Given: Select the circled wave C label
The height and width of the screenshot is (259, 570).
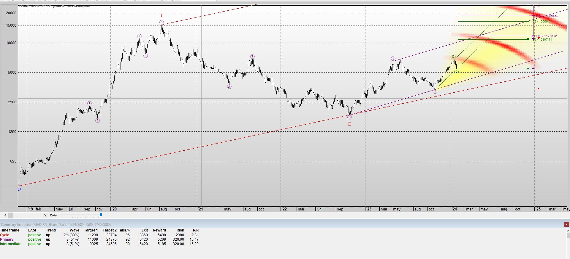Looking at the screenshot, I should (x=349, y=117).
